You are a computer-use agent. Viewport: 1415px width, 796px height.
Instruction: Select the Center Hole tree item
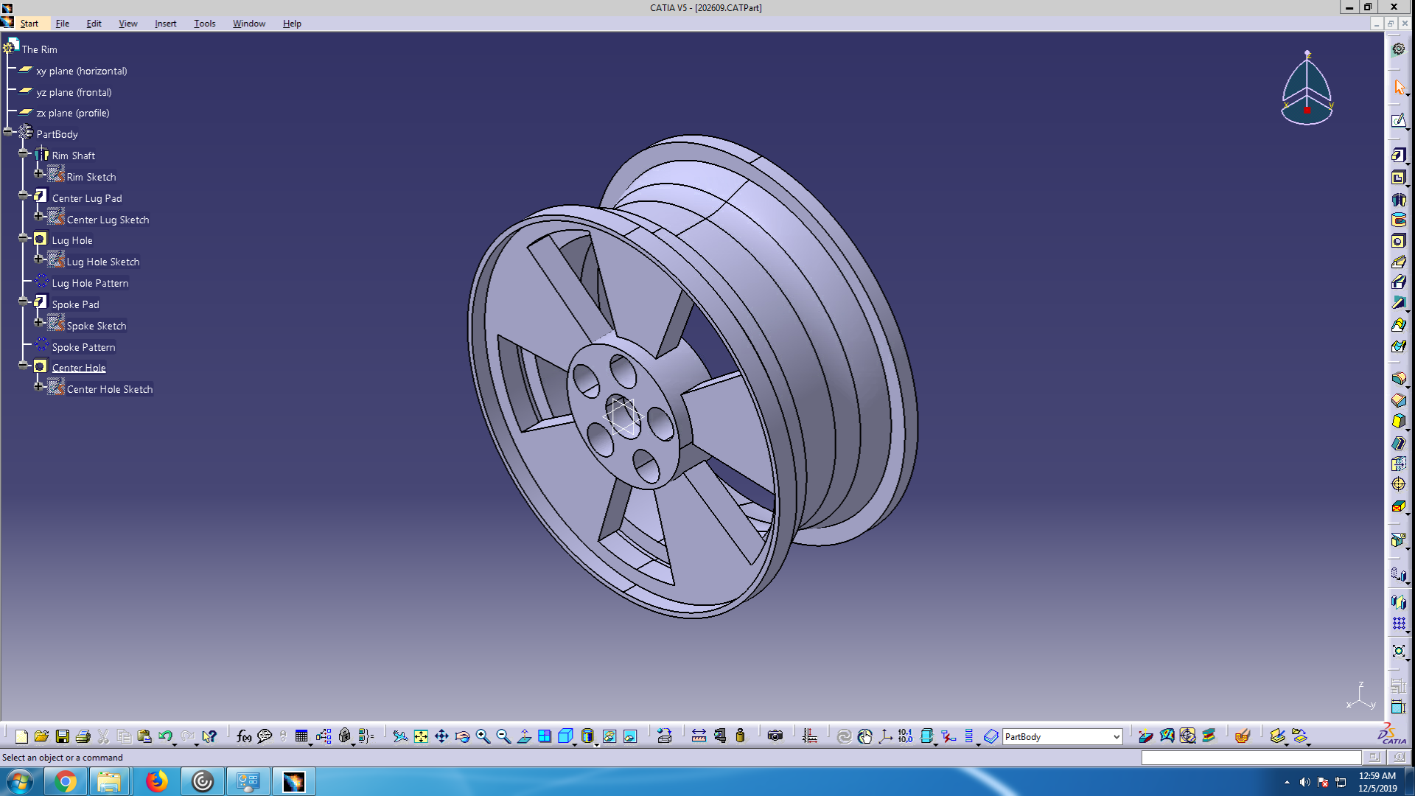[79, 368]
